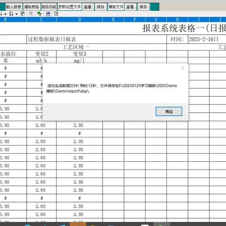Select column F header
226x226 pixels.
pyautogui.click(x=135, y=19)
